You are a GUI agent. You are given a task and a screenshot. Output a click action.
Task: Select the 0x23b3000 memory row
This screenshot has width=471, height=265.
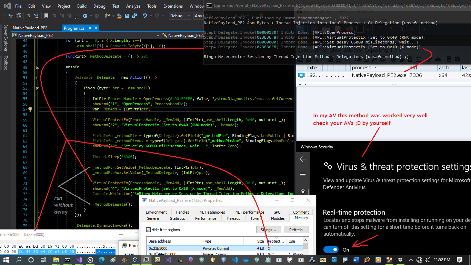[225, 248]
